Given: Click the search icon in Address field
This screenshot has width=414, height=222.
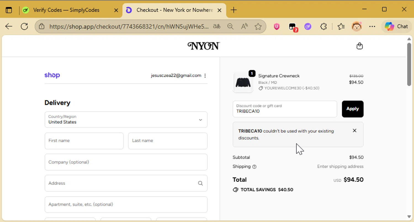Looking at the screenshot, I should click(200, 183).
